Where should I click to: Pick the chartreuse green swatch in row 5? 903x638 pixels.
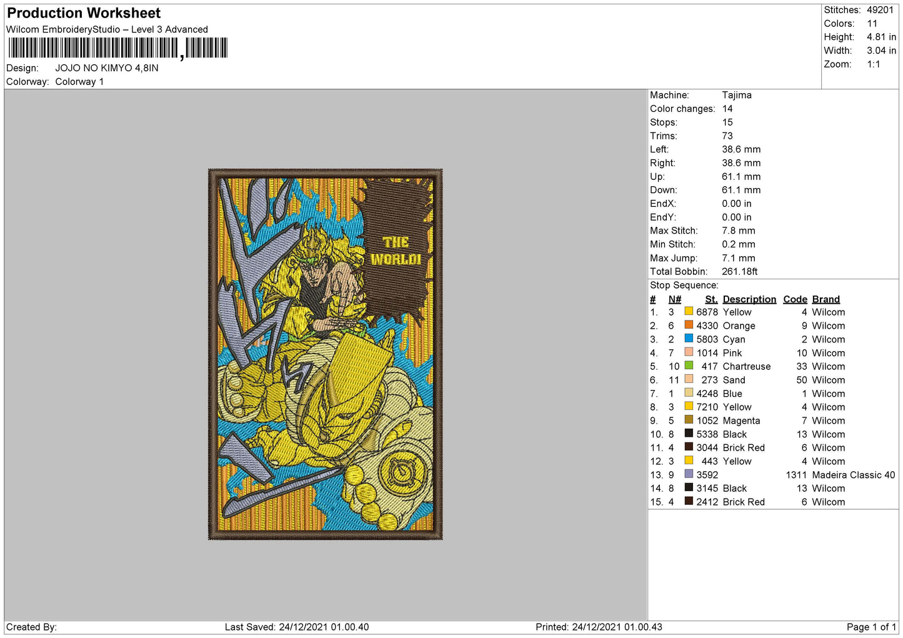tap(689, 366)
